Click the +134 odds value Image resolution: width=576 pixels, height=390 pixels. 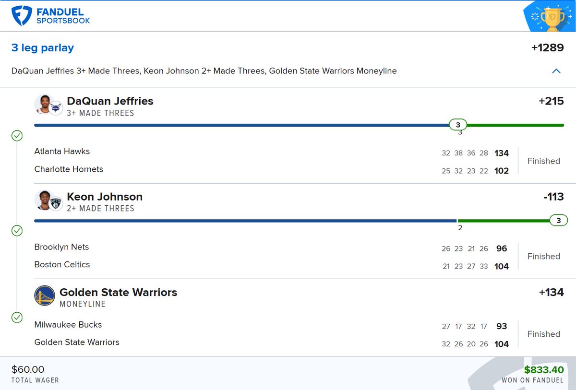(551, 292)
